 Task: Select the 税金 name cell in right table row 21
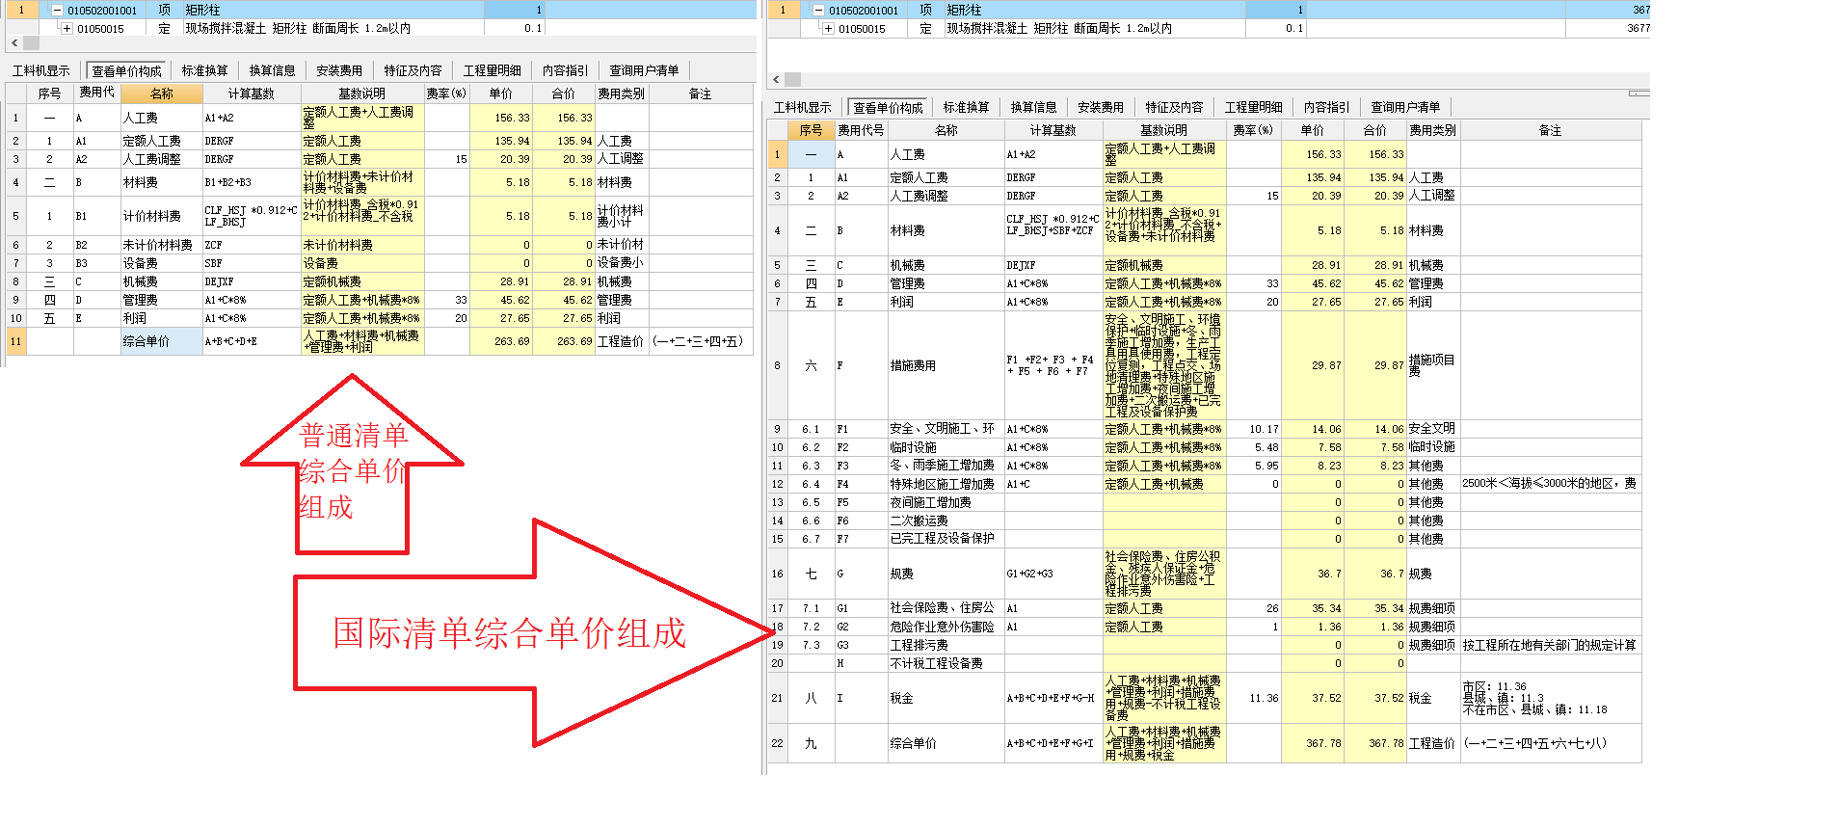click(x=946, y=698)
